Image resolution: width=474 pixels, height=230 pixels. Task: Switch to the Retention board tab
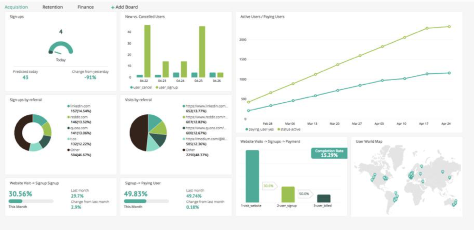53,7
